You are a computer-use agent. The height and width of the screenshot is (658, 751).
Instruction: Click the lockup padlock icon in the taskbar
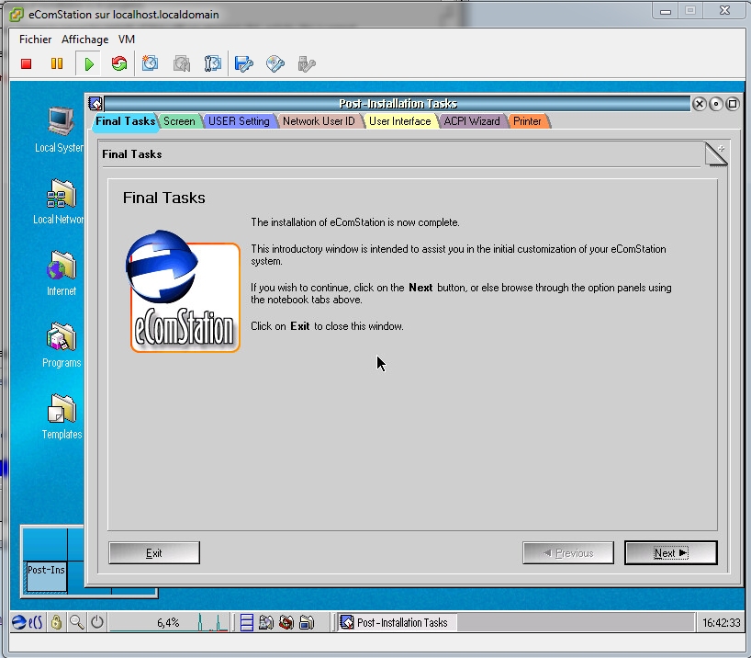[x=56, y=622]
